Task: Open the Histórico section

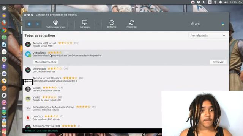Action: [112, 24]
